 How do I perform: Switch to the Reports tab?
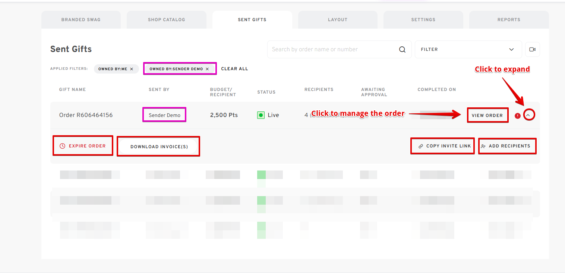click(x=508, y=20)
